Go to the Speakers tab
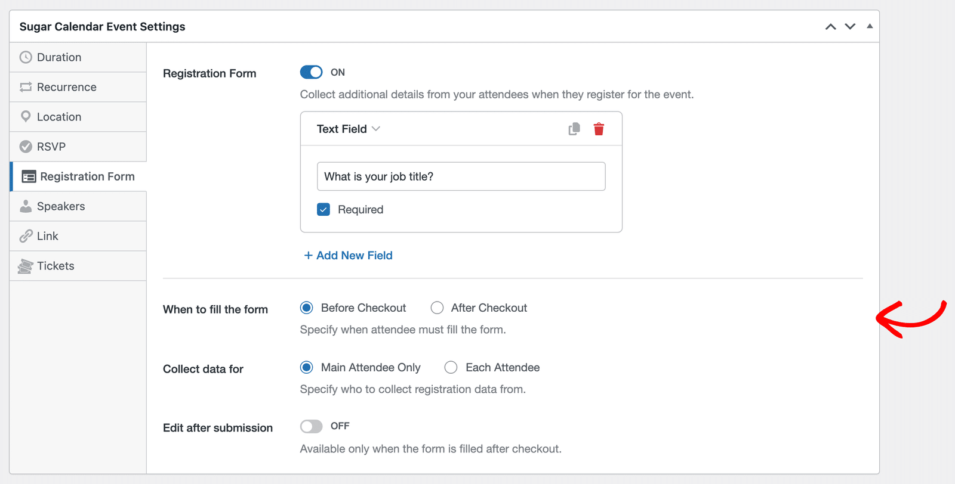Screen dimensions: 955x484 point(78,206)
